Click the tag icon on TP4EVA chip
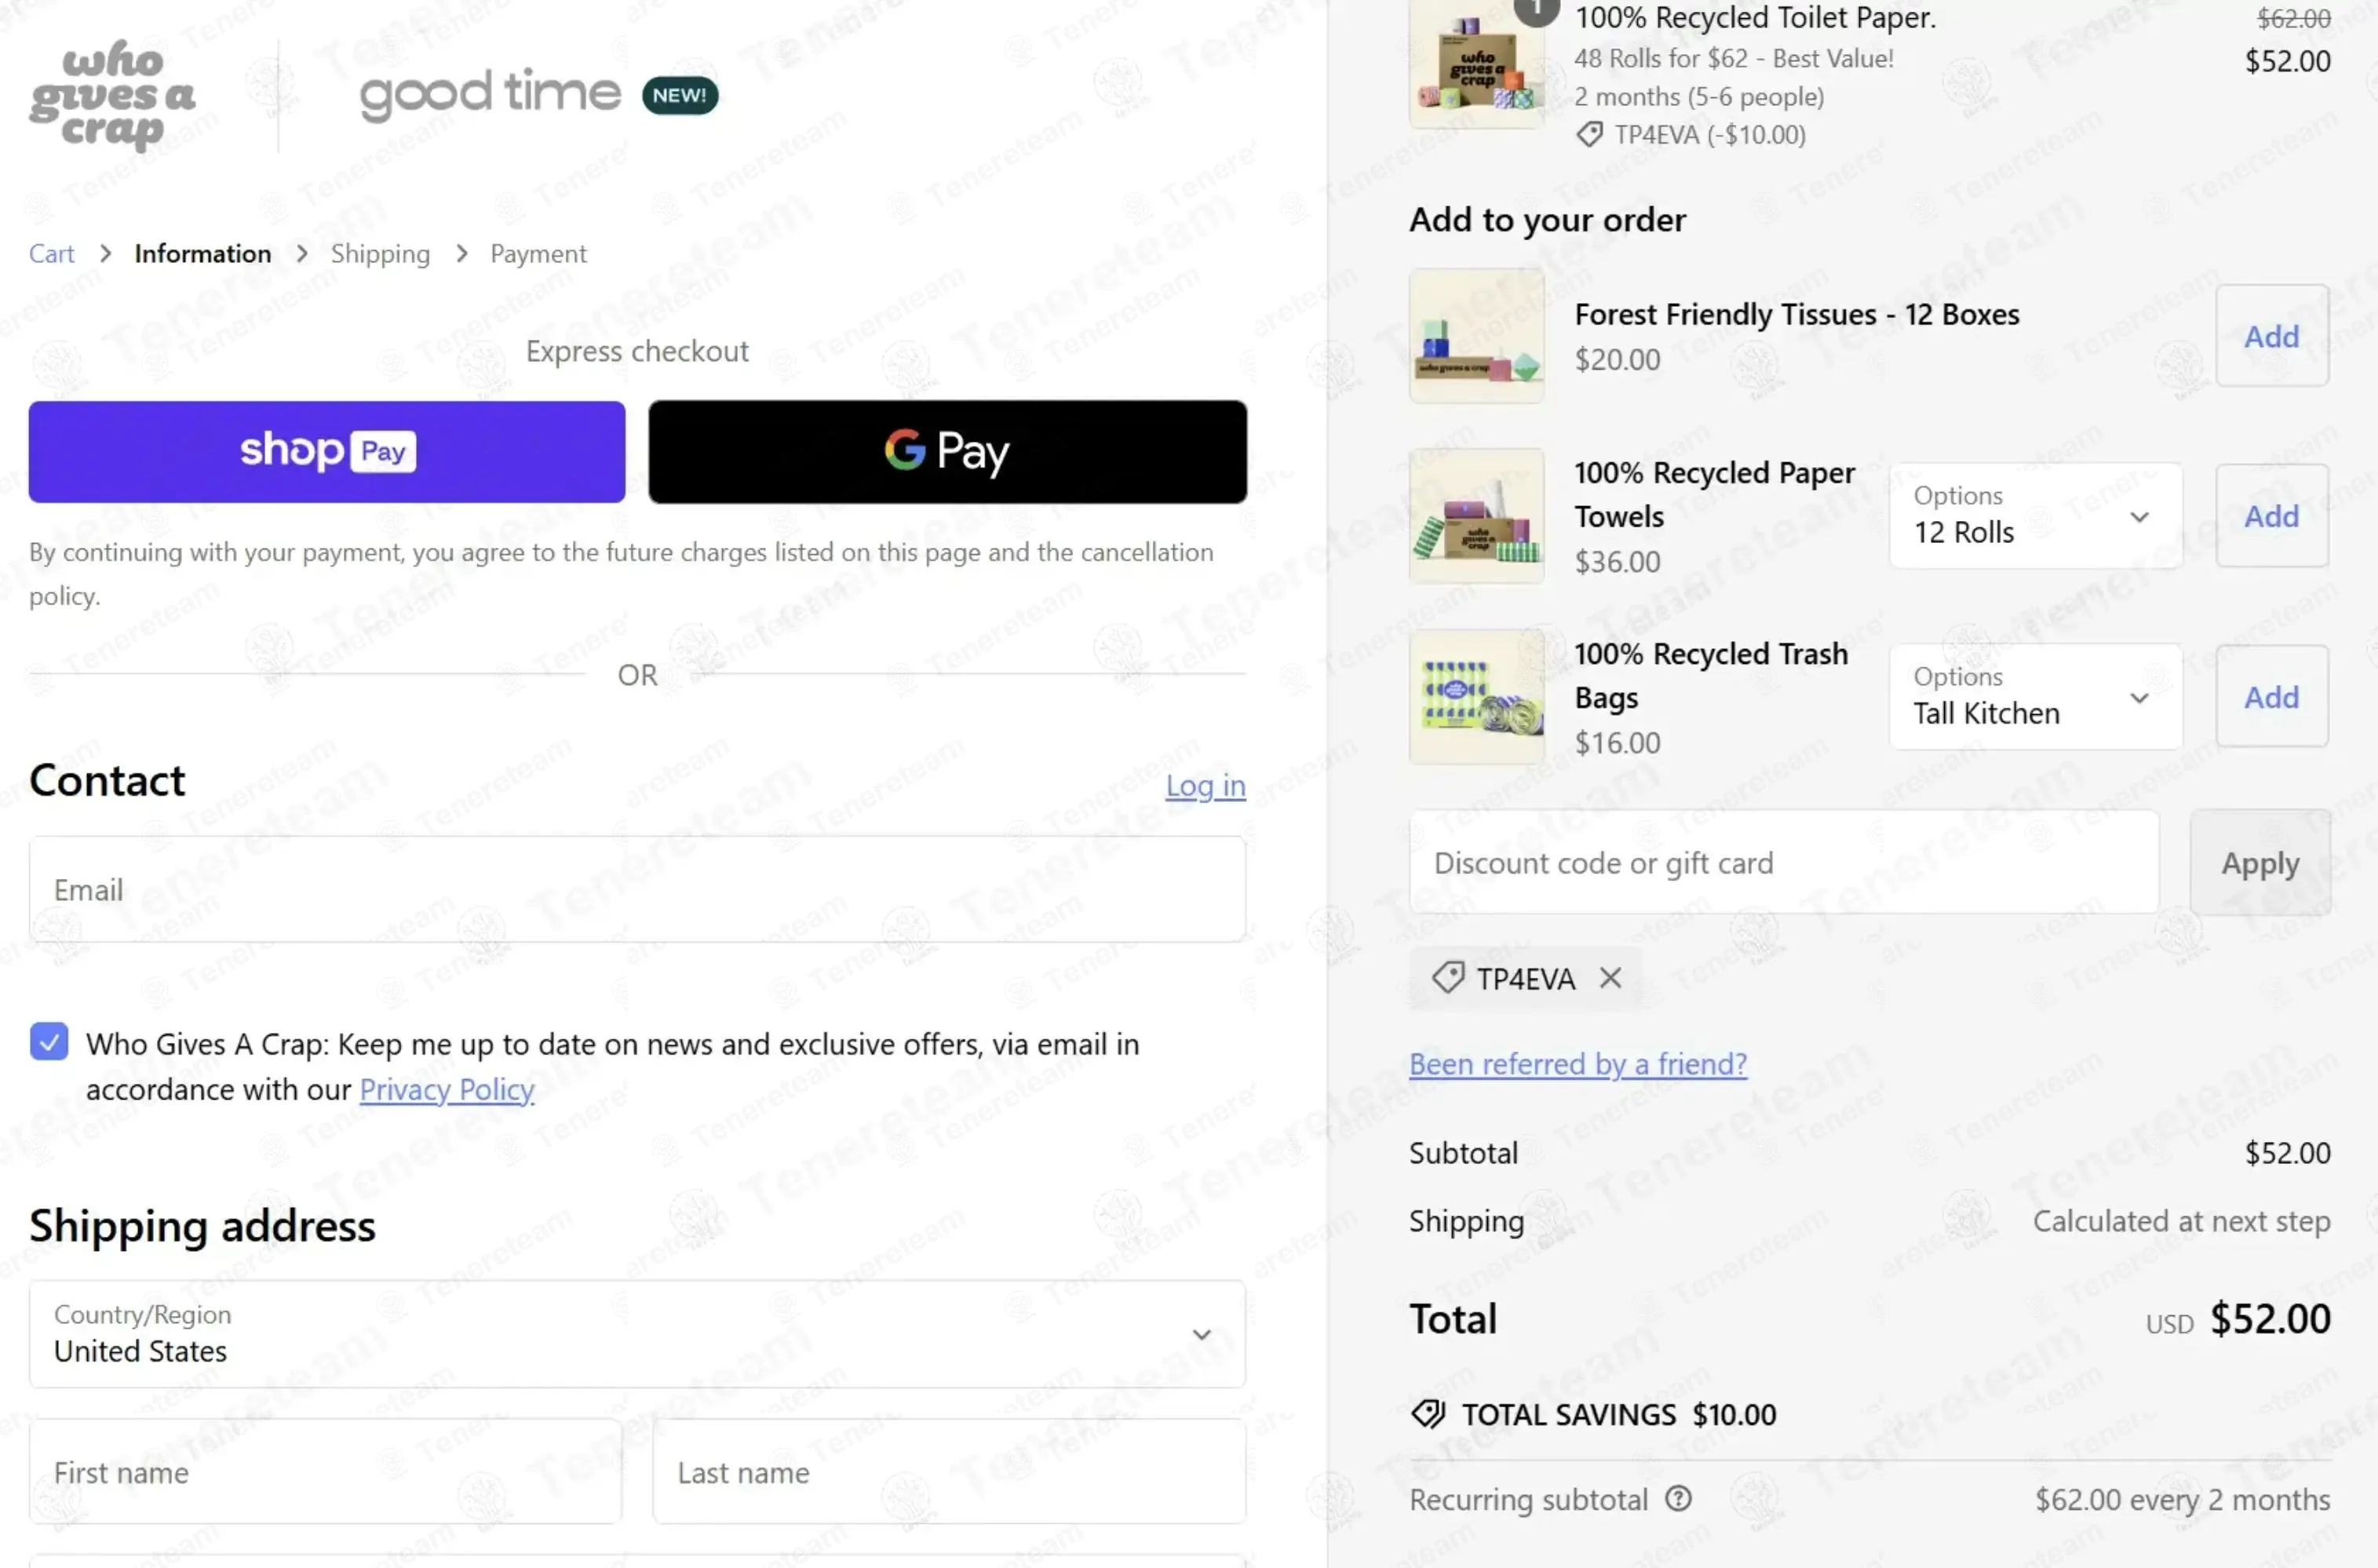2378x1568 pixels. pyautogui.click(x=1448, y=977)
